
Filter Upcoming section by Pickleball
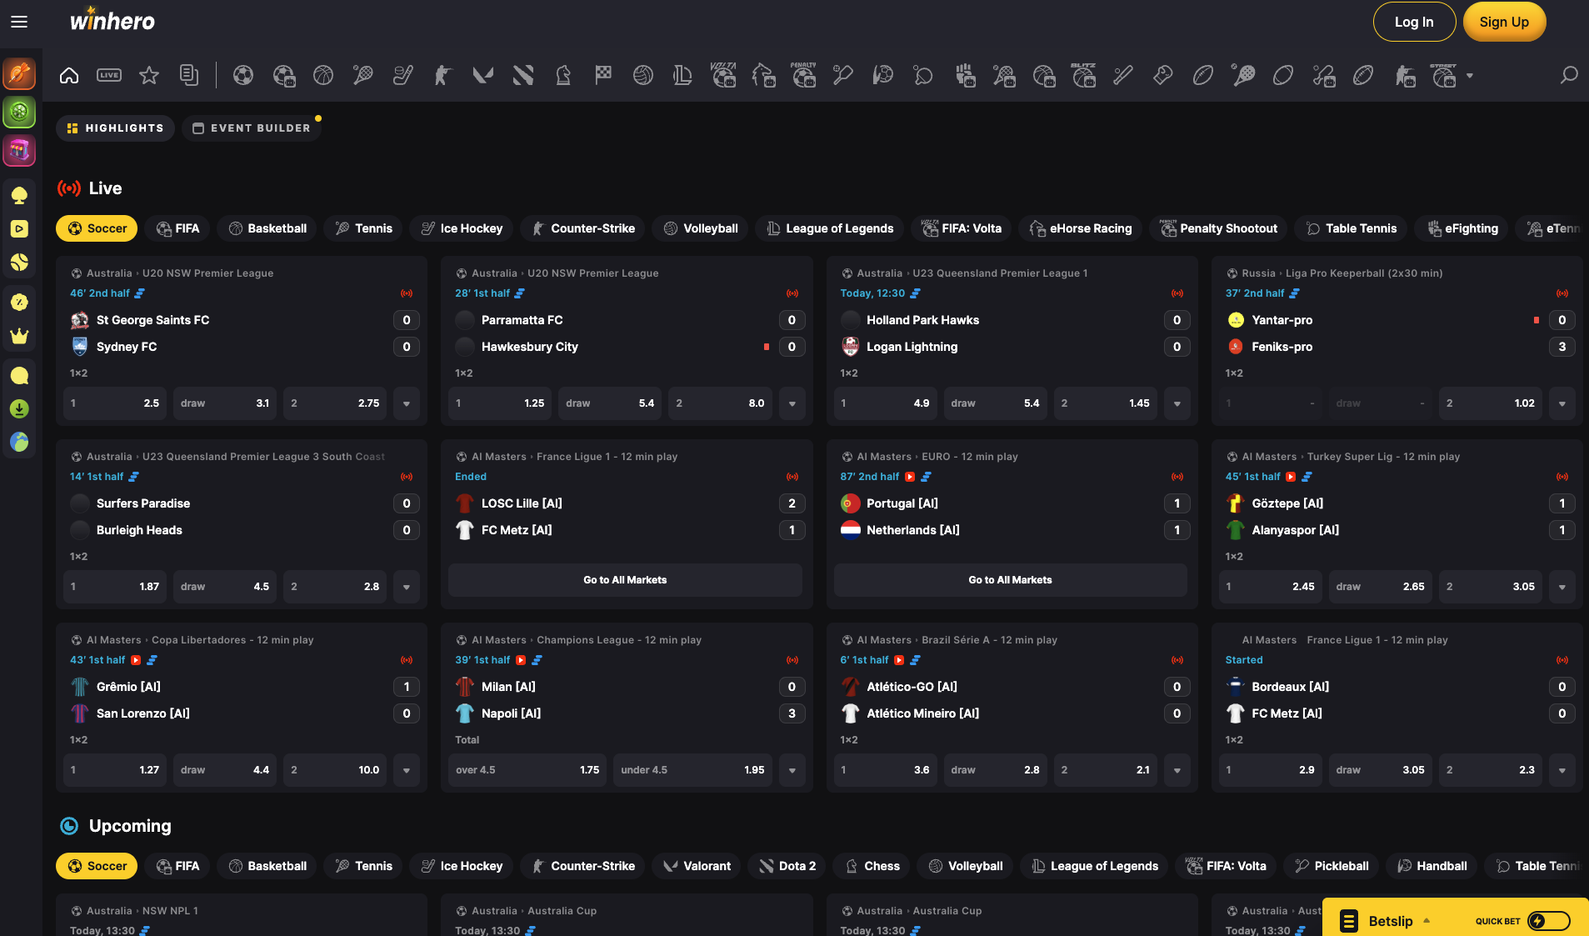pyautogui.click(x=1332, y=866)
